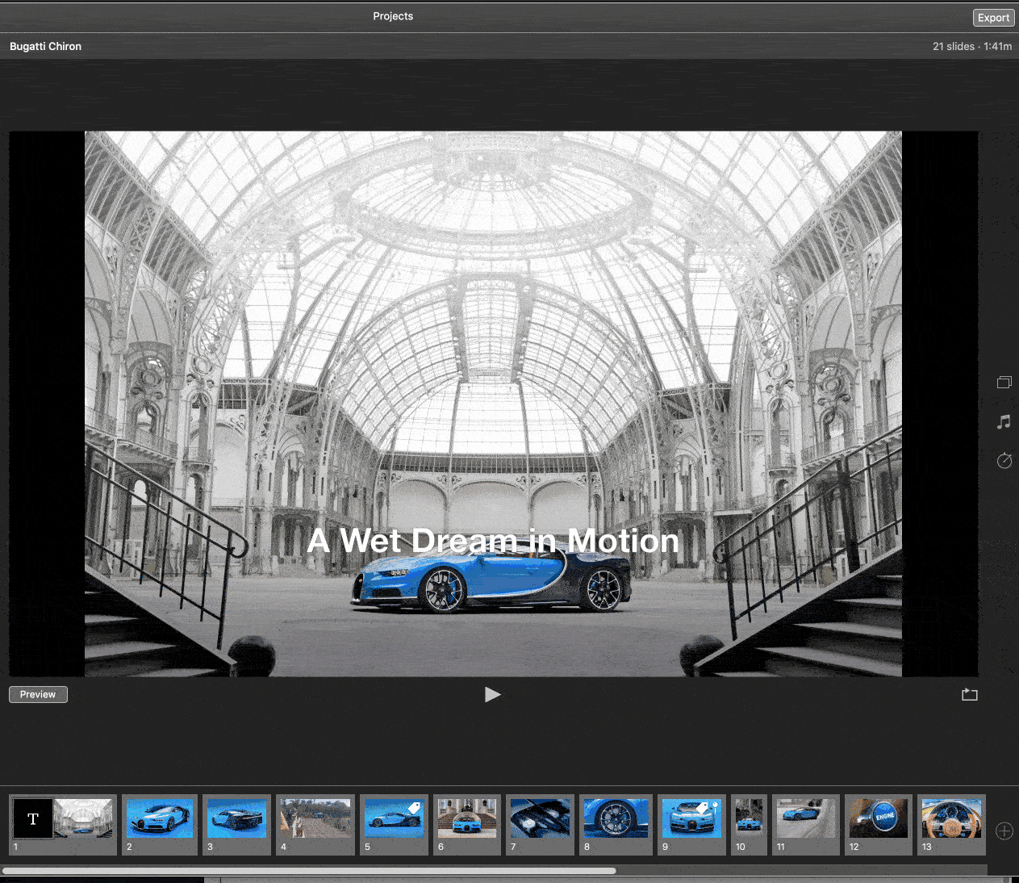Select slide 4 thumbnail
This screenshot has height=883, width=1019.
point(315,818)
